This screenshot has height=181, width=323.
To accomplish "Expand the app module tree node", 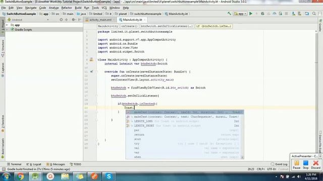I will point(7,25).
